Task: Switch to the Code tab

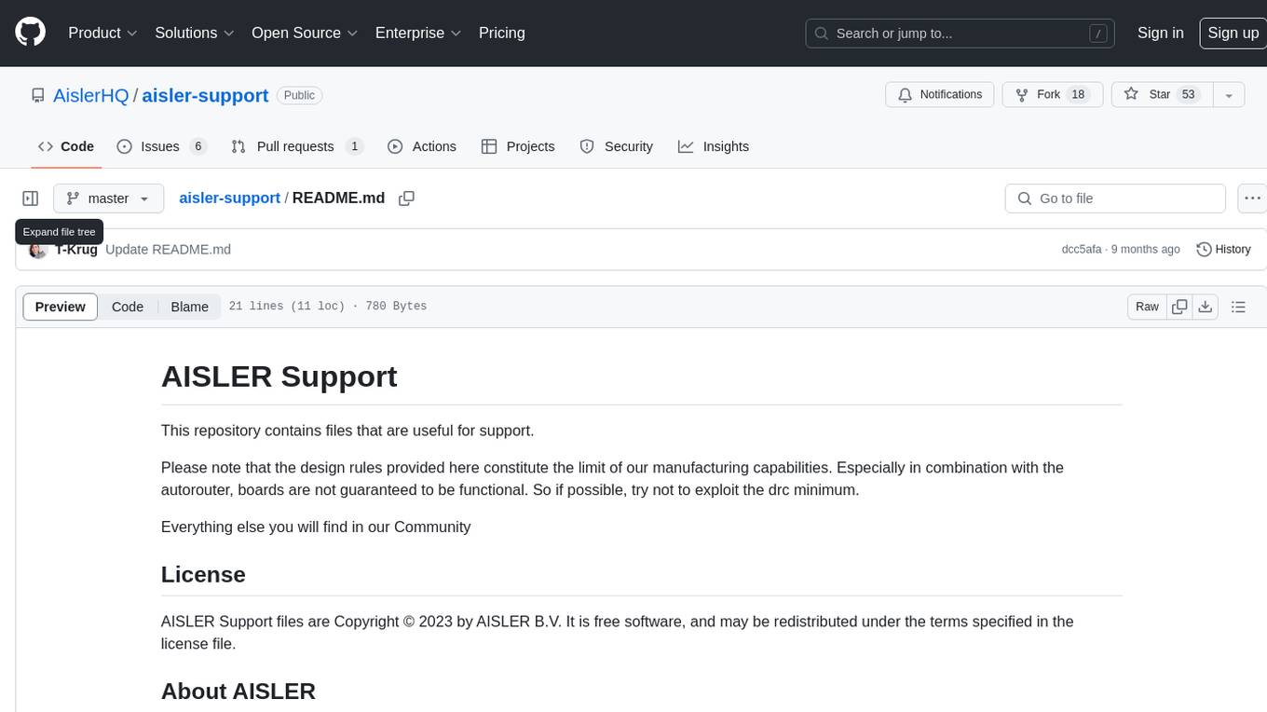Action: (66, 146)
